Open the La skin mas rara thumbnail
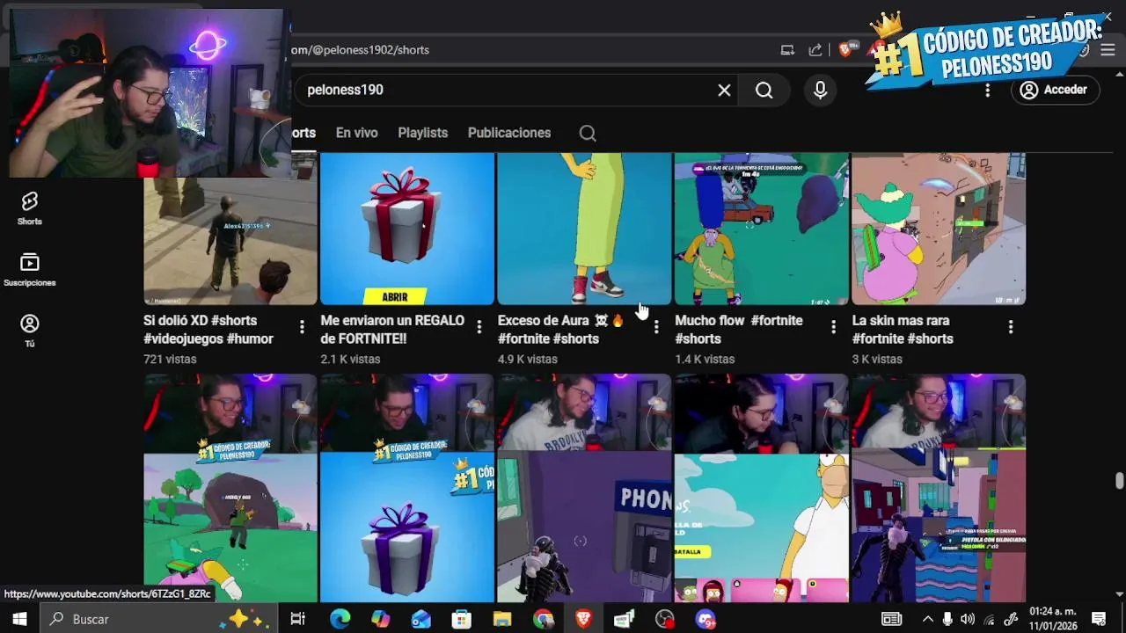The image size is (1126, 633). tap(939, 229)
